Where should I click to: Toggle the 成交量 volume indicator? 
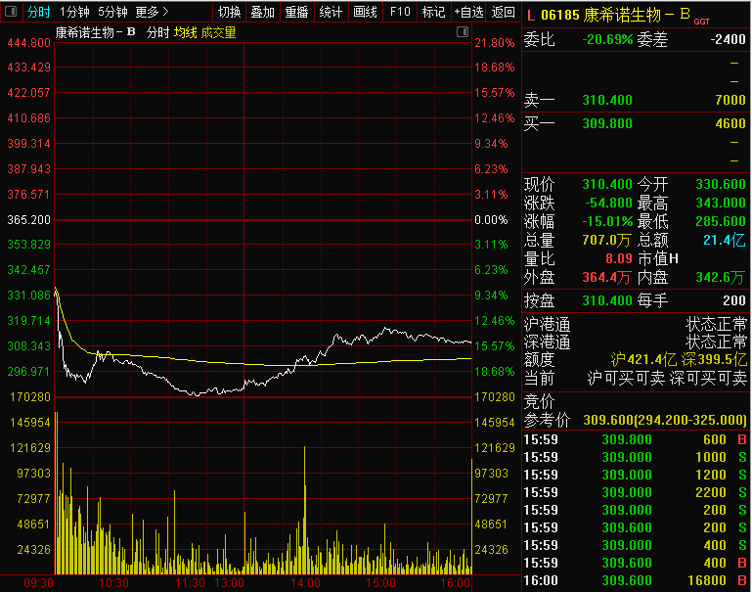coord(219,32)
